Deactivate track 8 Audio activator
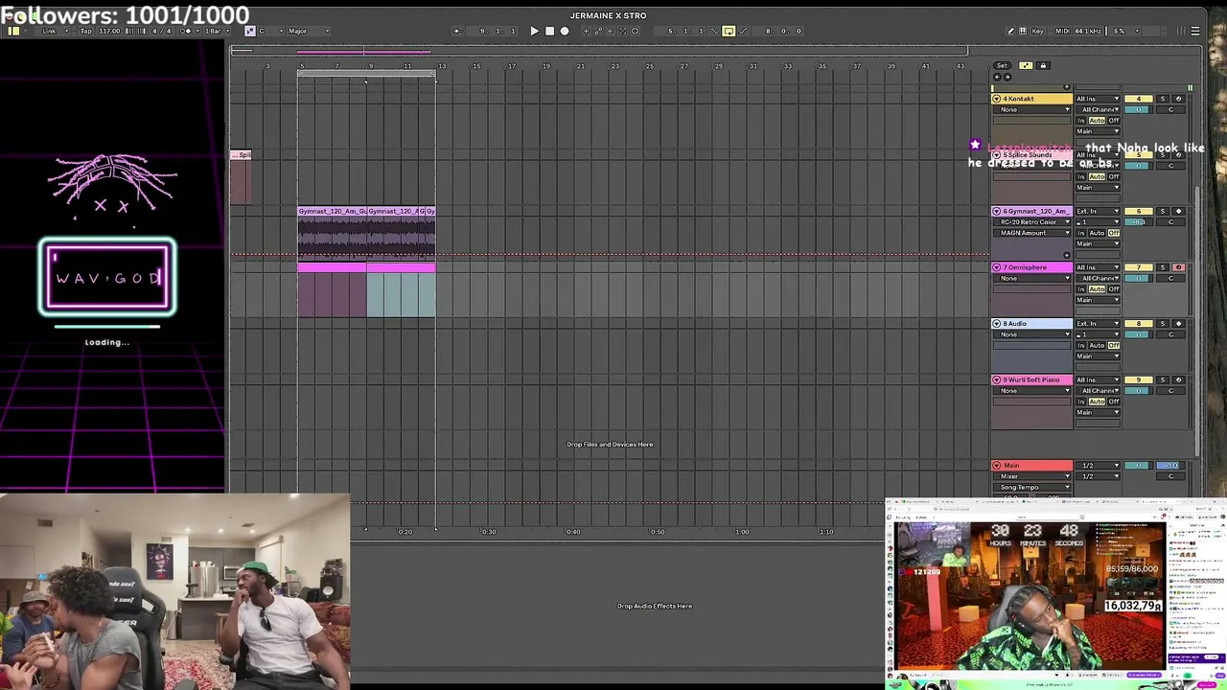The image size is (1227, 690). (1139, 324)
